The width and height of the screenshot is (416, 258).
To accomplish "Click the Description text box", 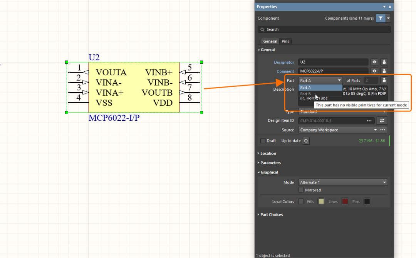I will pyautogui.click(x=343, y=96).
